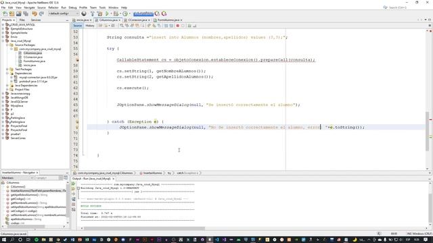Viewport: 433px width, 243px height.
Task: Click the Open Project toolbar icon
Action: pyautogui.click(x=18, y=13)
